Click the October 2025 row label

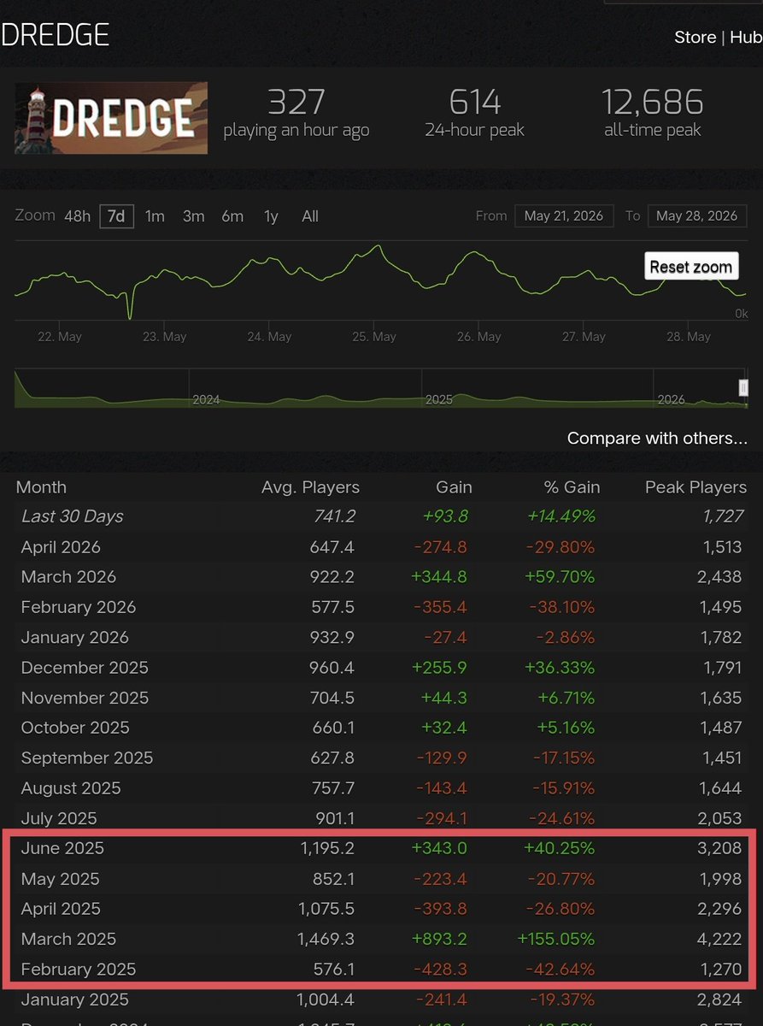click(75, 728)
